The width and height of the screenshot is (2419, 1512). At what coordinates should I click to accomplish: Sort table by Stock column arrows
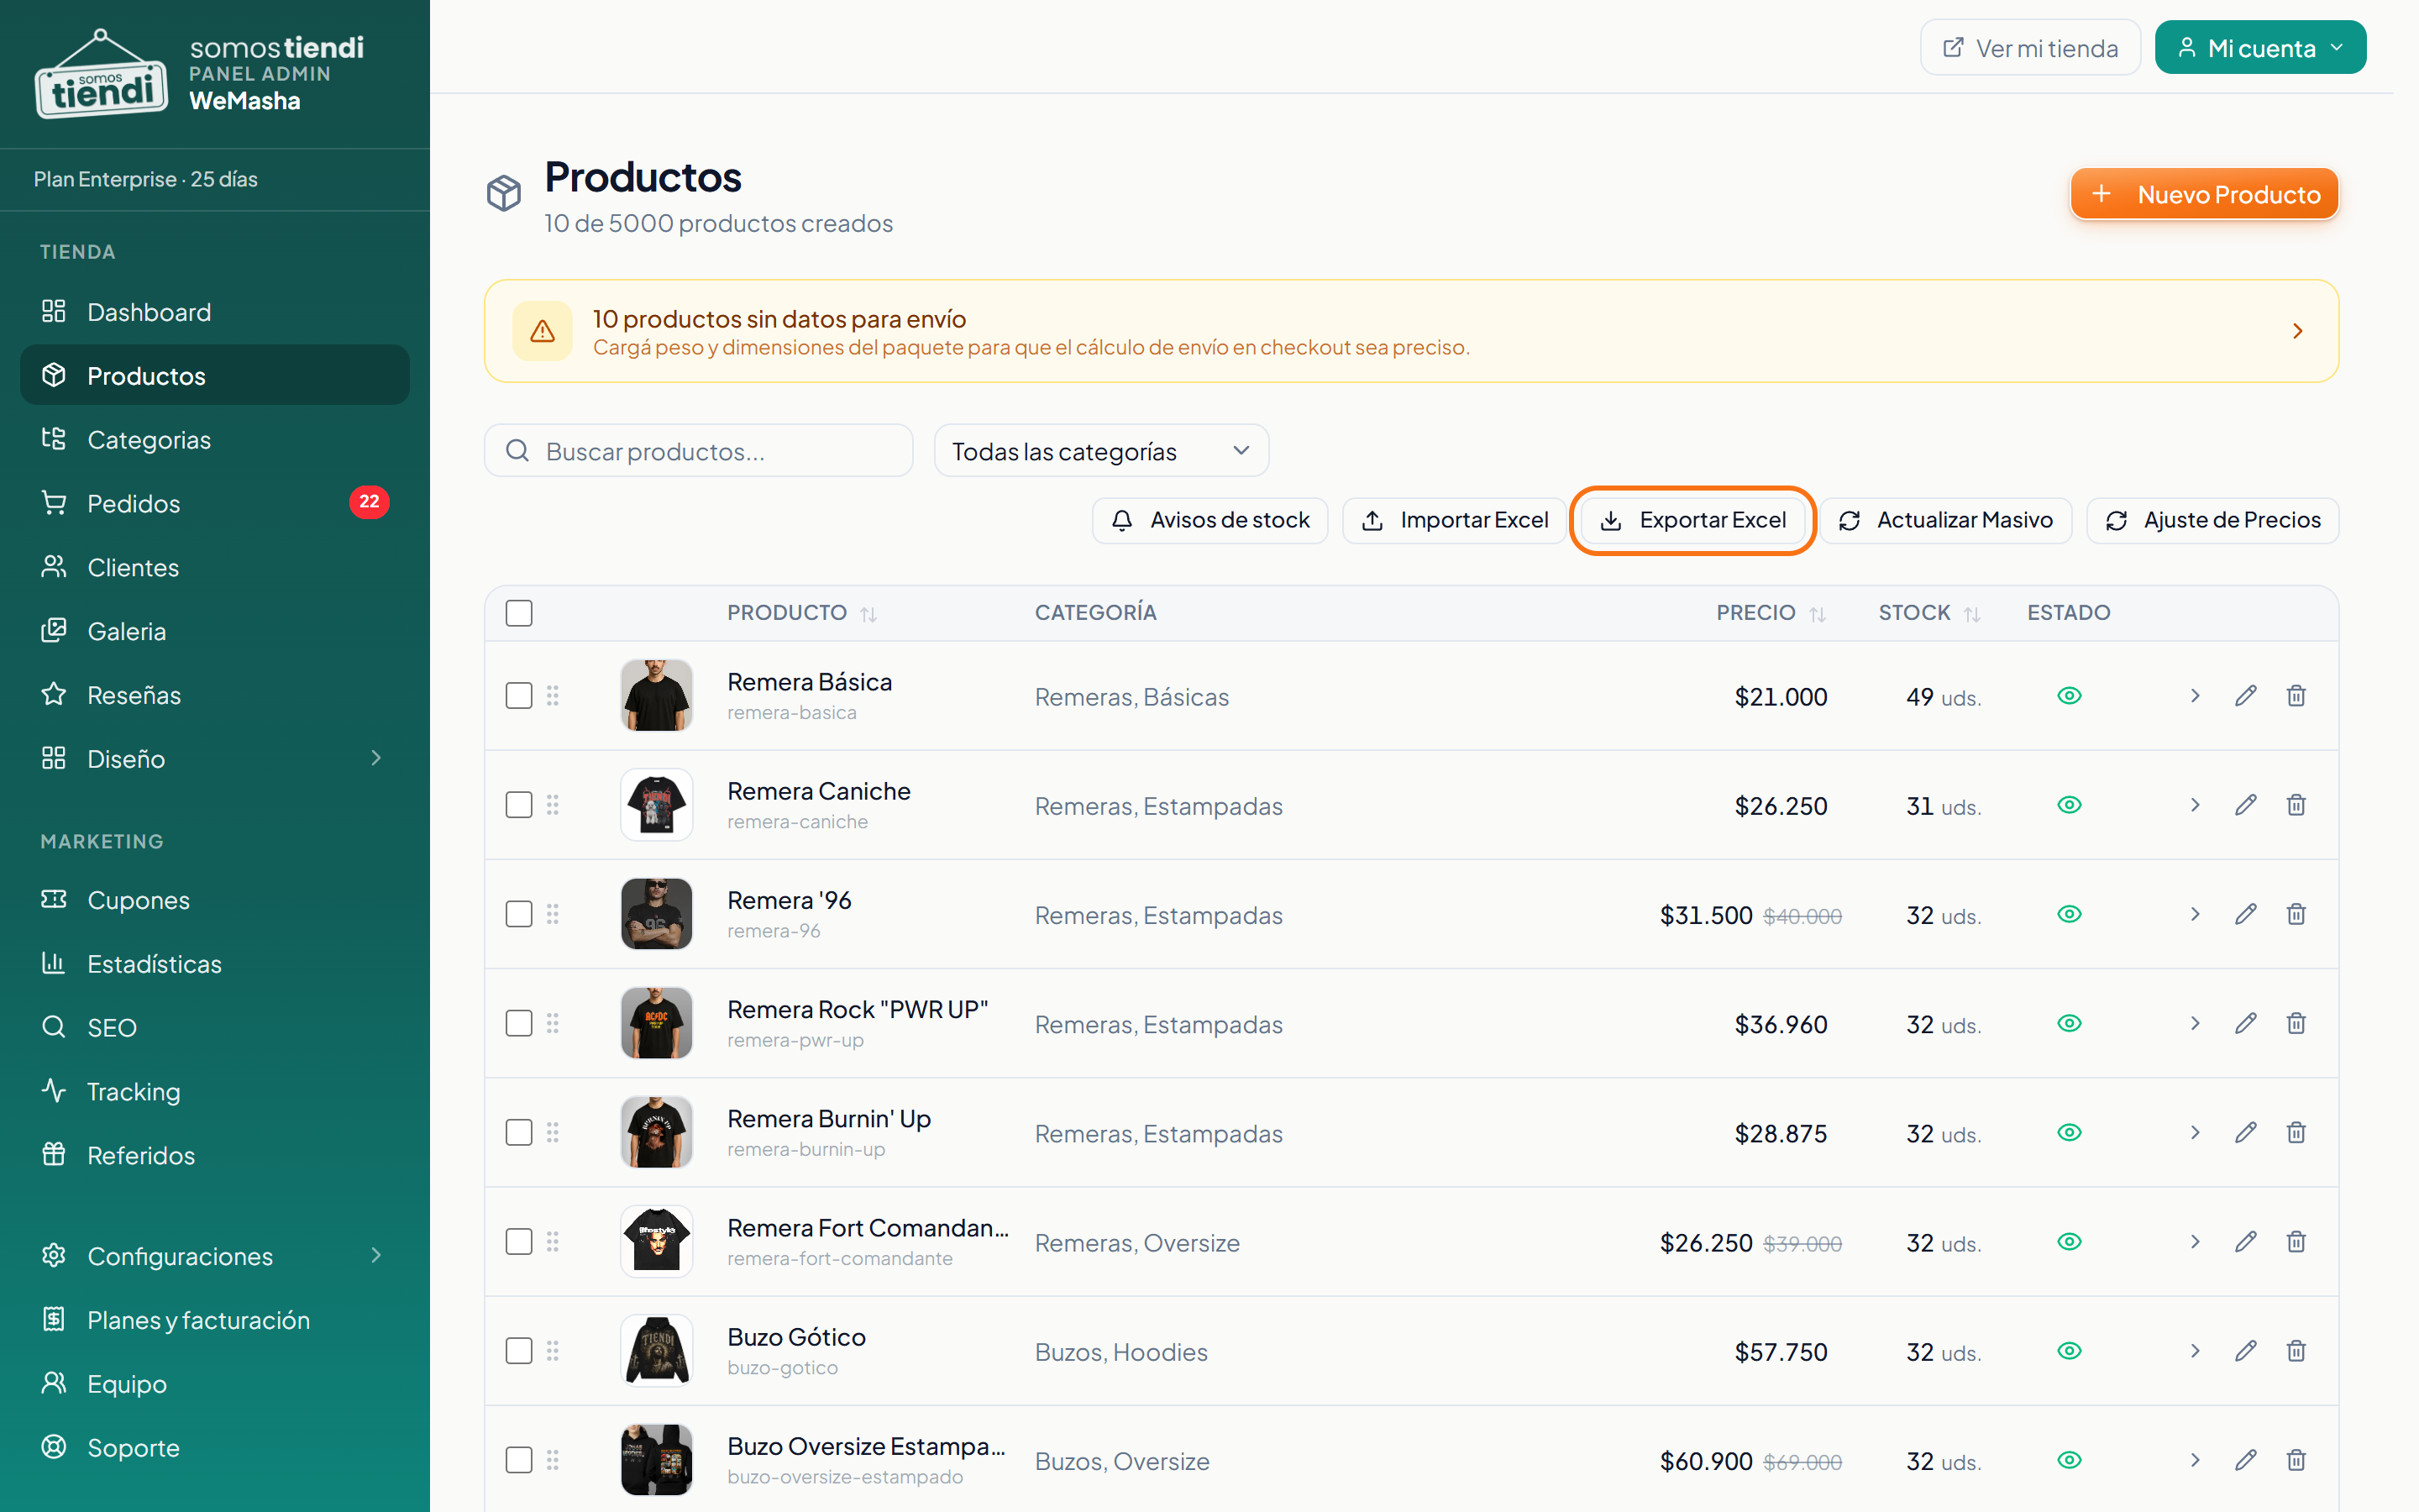click(1971, 614)
